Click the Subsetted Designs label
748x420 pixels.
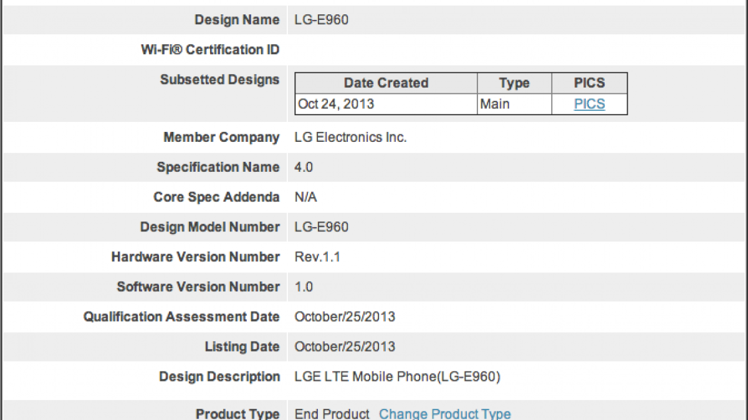click(219, 80)
